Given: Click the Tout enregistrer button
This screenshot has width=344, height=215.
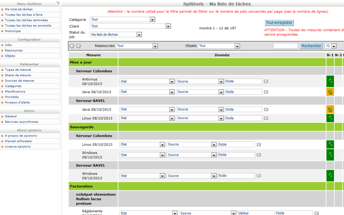Looking at the screenshot, I should (279, 23).
